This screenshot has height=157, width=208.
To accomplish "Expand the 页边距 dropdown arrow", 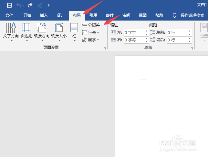I will point(27,40).
